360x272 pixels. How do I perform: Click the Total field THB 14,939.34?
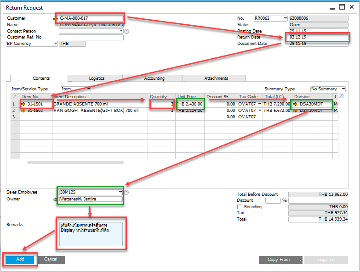(318, 219)
